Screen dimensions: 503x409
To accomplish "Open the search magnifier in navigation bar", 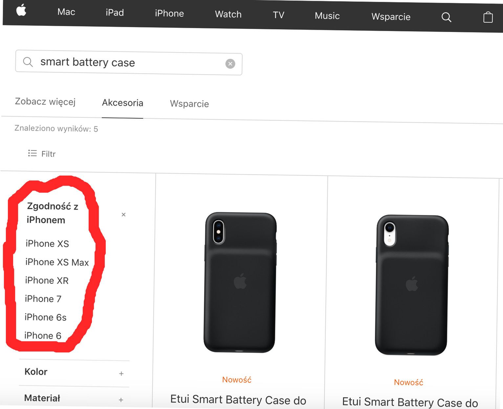I will pos(446,17).
